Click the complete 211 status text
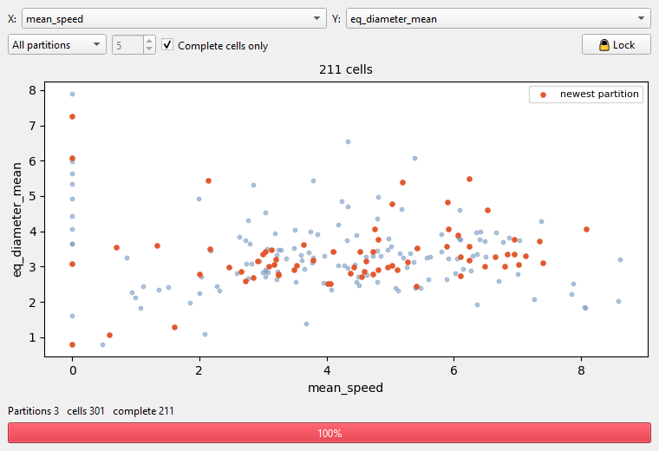Image resolution: width=659 pixels, height=451 pixels. pos(143,411)
